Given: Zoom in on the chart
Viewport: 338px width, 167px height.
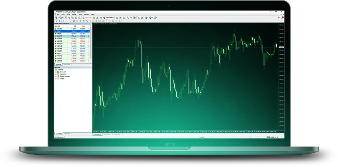Looking at the screenshot, I should (x=128, y=18).
